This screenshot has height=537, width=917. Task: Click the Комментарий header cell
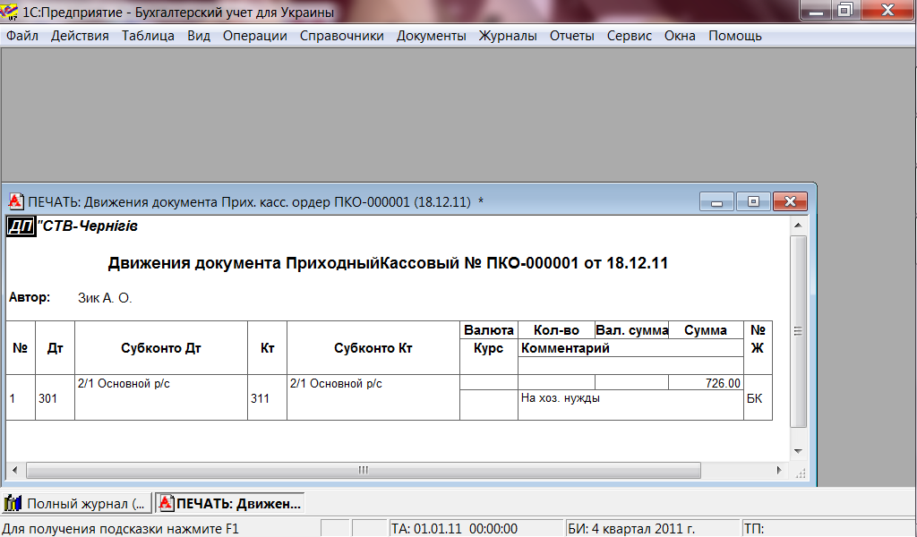pos(630,348)
